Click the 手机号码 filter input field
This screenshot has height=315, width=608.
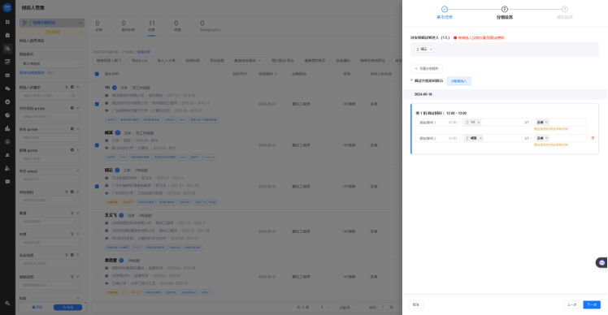(x=50, y=116)
